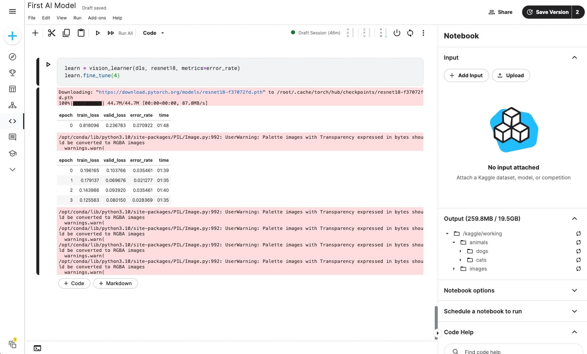
Task: Open the Competitions trophy icon in sidebar
Action: pos(12,73)
